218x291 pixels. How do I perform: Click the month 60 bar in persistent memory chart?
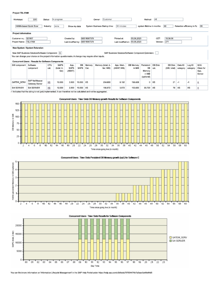(186, 181)
